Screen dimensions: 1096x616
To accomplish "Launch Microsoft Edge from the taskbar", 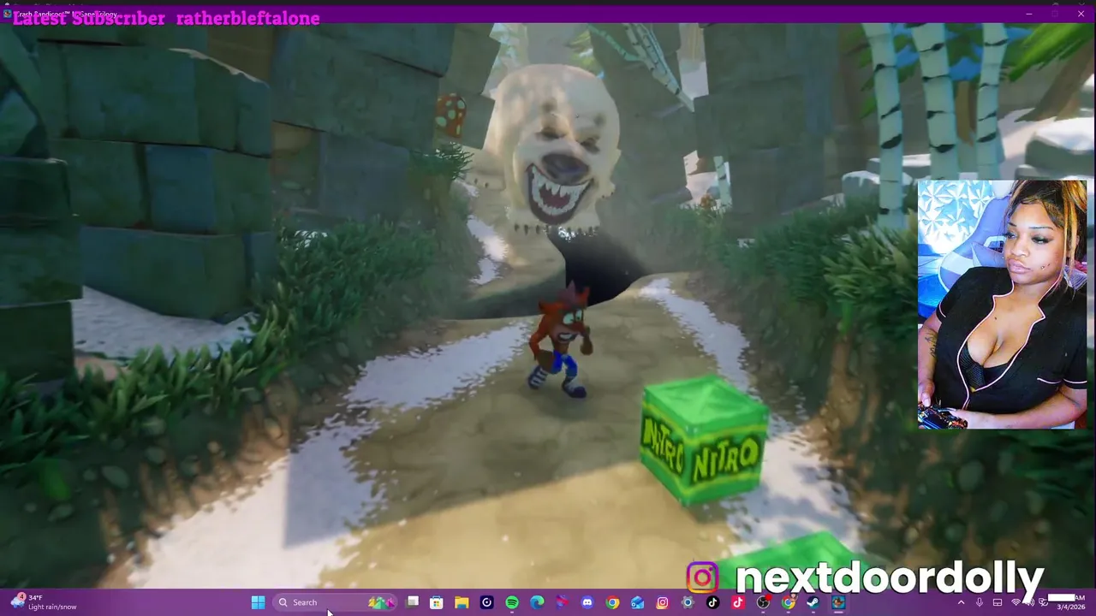I will (x=537, y=602).
